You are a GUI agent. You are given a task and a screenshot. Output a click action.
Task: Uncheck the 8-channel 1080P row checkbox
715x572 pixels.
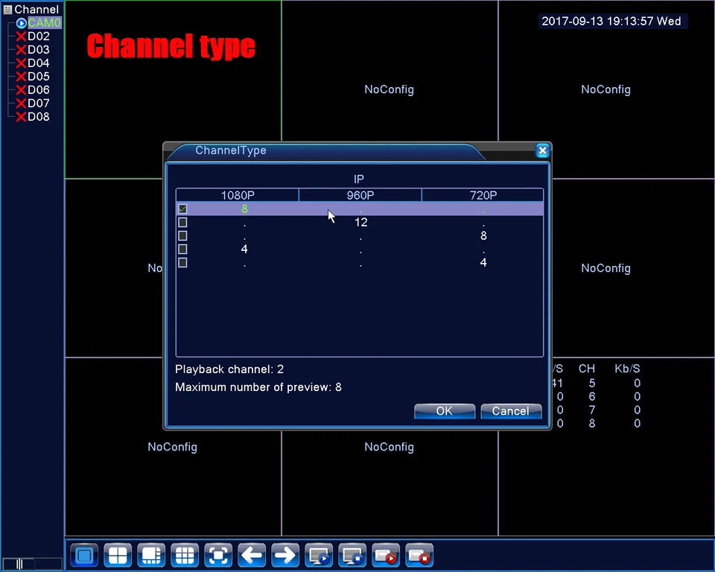[182, 209]
